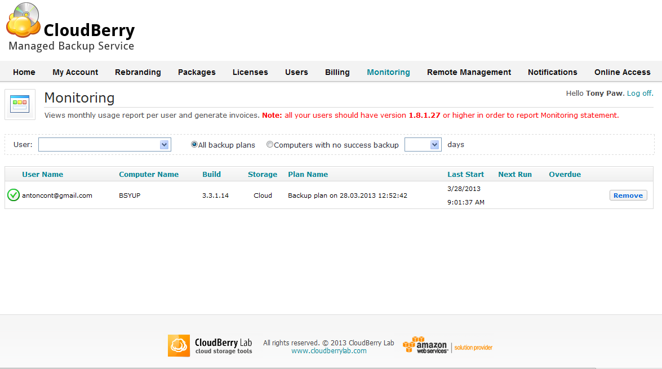Expand the days dropdown
Image resolution: width=662 pixels, height=369 pixels.
[434, 145]
